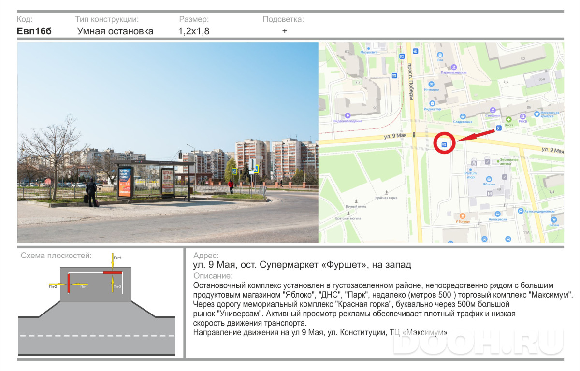Click the Индикатор store icon
The image size is (580, 371).
(432, 103)
